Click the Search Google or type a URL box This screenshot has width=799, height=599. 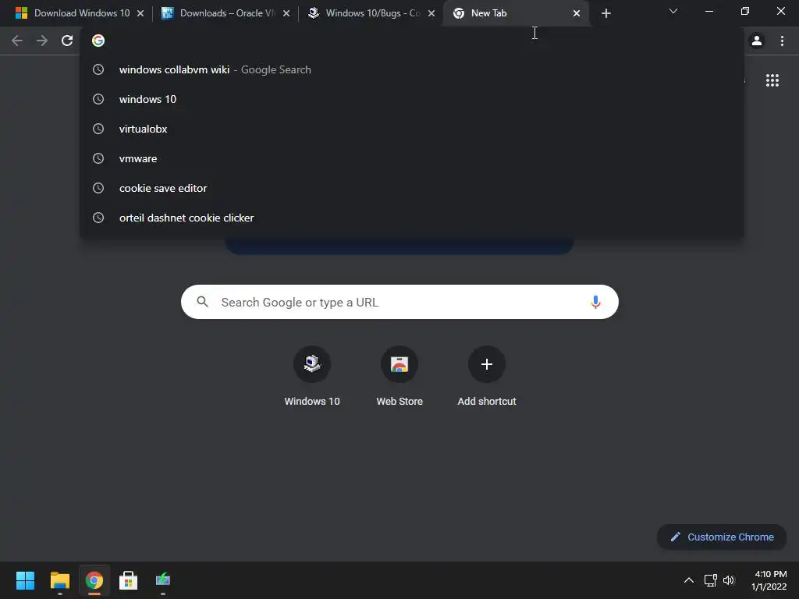point(399,302)
